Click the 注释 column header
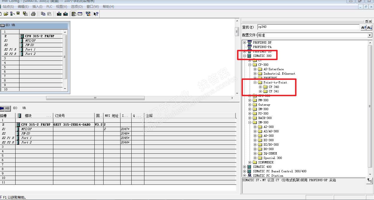Image resolution: width=374 pixels, height=200 pixels. tap(190, 116)
